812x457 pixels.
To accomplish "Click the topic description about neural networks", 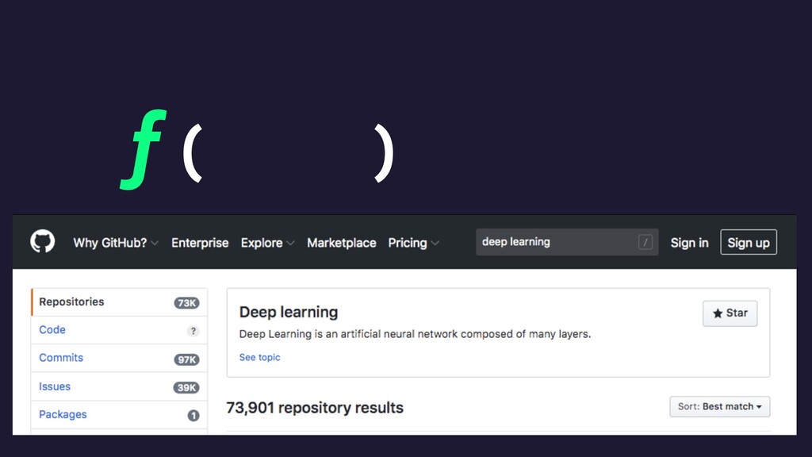I will (x=415, y=334).
